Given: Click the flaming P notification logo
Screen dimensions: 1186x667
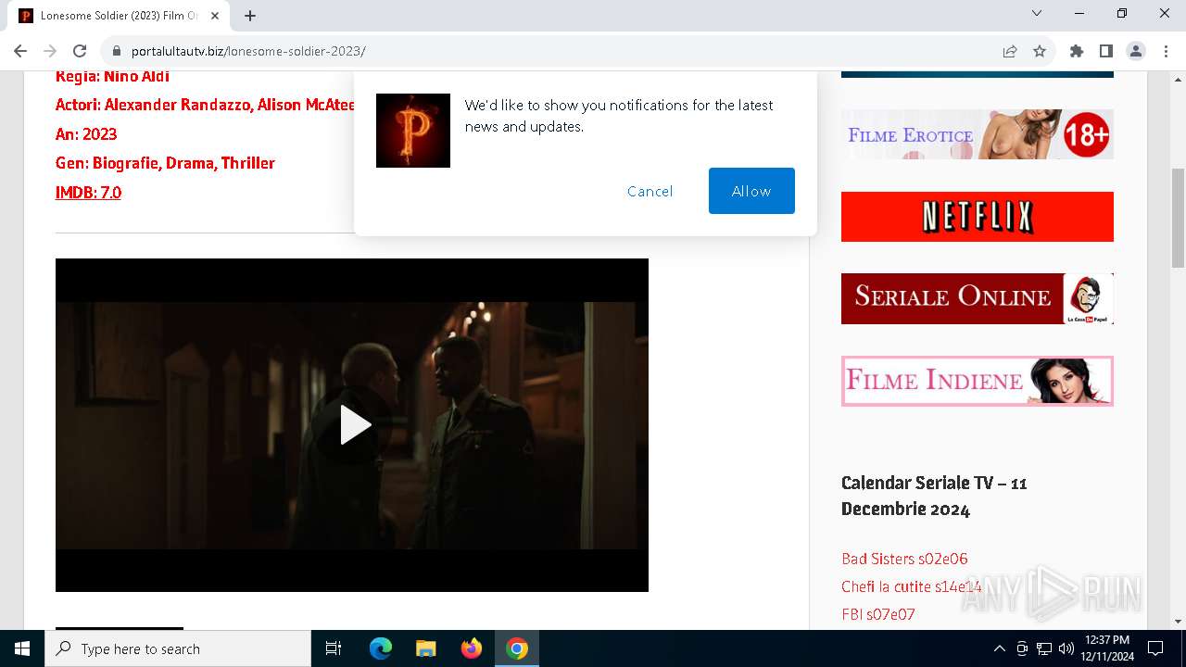Looking at the screenshot, I should tap(413, 131).
